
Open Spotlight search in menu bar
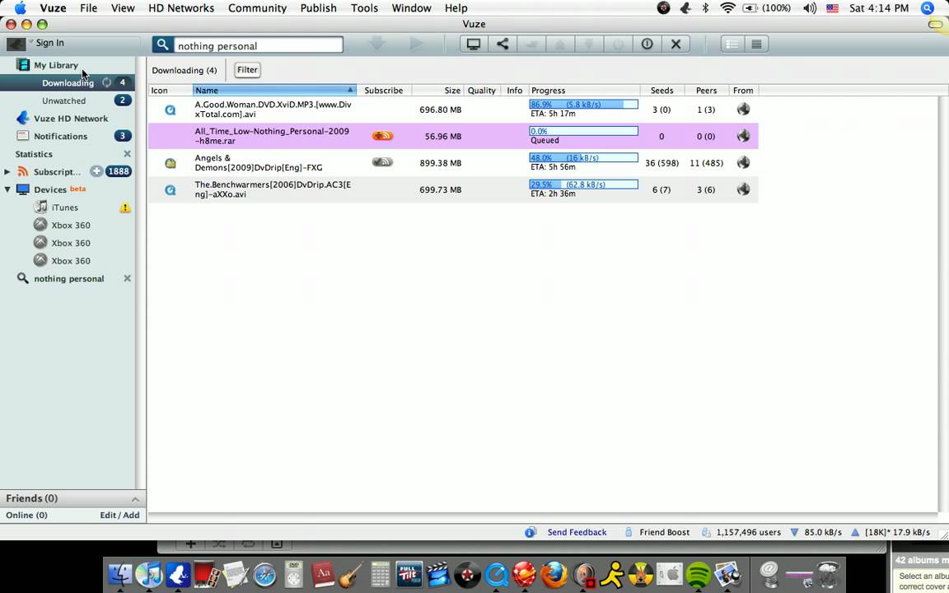coord(928,8)
